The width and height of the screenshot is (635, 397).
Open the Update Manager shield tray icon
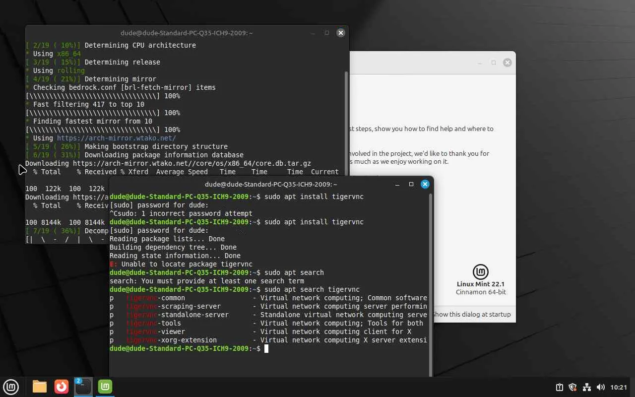(x=572, y=387)
